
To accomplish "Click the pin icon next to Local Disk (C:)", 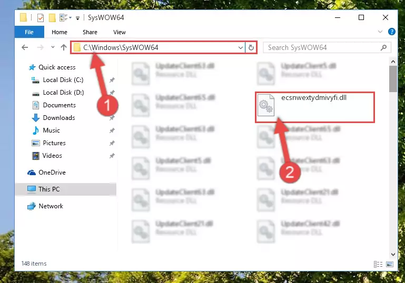I will coord(112,80).
